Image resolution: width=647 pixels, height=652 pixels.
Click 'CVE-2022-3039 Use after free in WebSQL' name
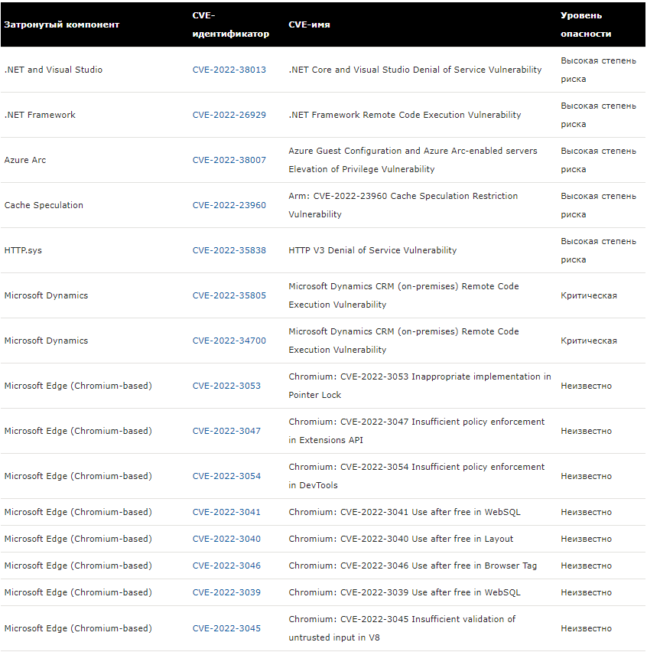click(x=405, y=592)
